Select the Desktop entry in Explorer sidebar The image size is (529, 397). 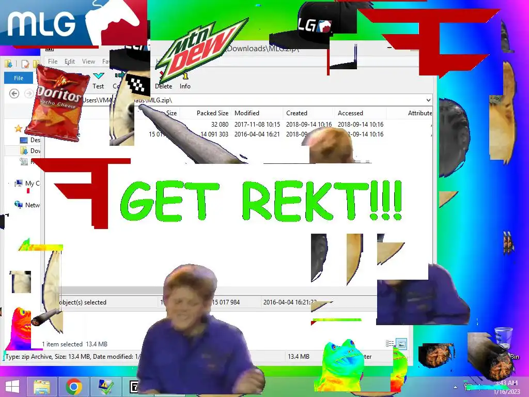pos(30,140)
